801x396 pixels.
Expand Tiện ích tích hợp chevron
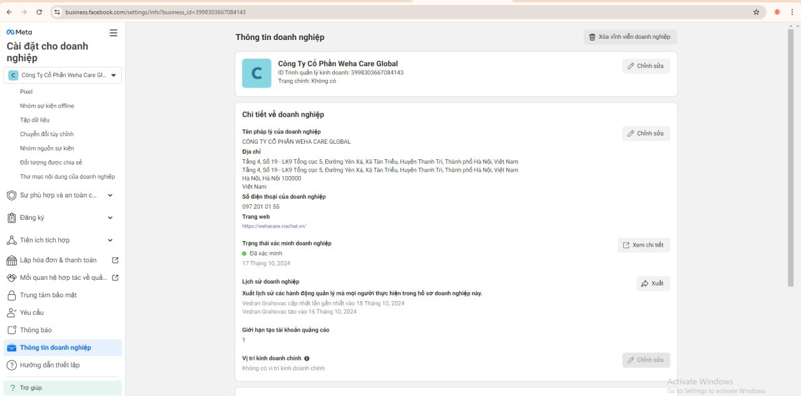point(110,240)
